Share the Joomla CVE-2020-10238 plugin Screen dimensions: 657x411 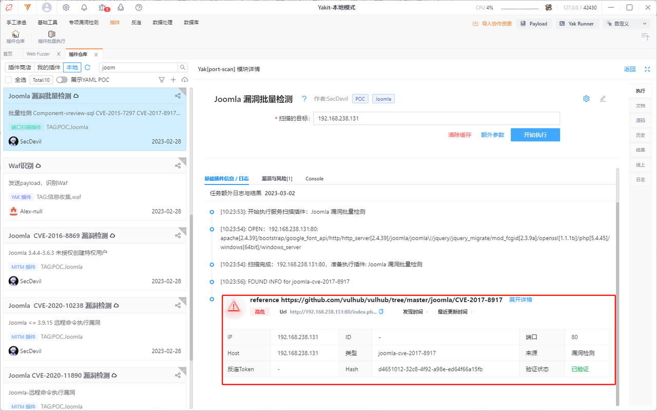pos(178,305)
